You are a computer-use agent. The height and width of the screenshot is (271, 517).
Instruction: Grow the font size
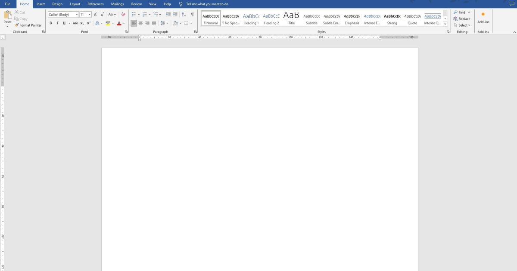96,15
